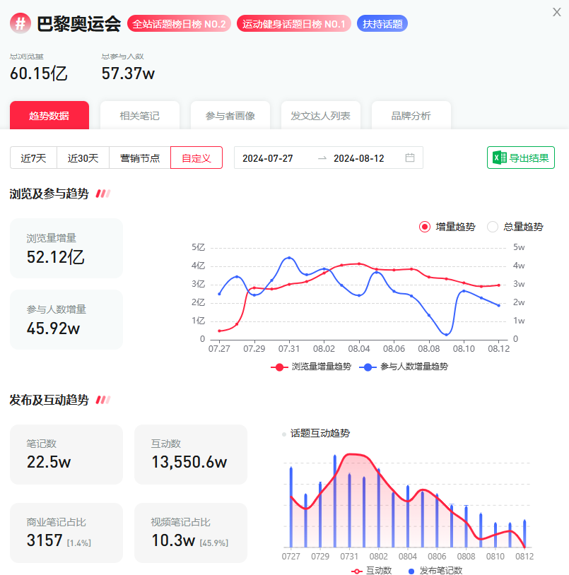Click the 浏览量增量 52.12亿 card
The image size is (569, 575).
(x=66, y=248)
